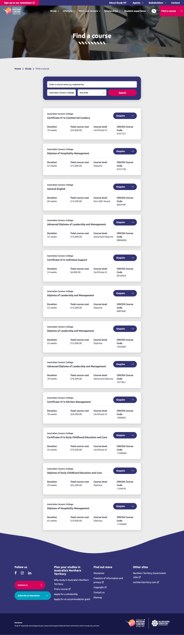
Task: Open the Australian Careers College provider dropdown
Action: (x=61, y=93)
